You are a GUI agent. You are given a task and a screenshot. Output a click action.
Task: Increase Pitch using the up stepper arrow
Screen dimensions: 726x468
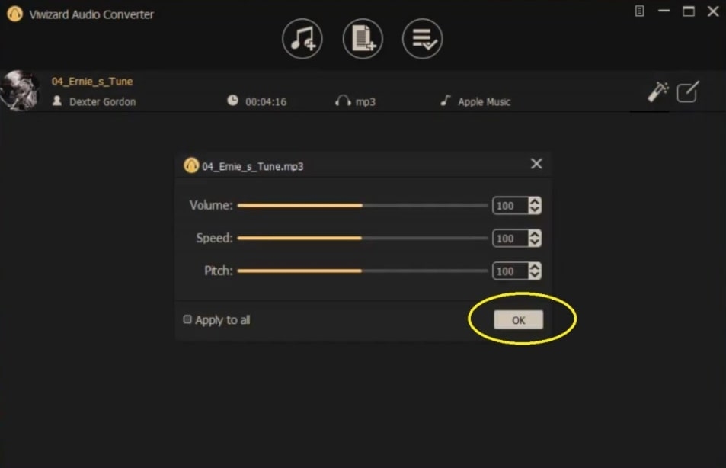tap(535, 268)
